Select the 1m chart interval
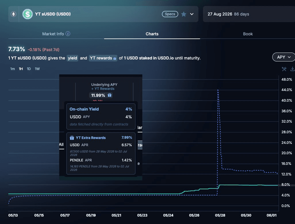 pyautogui.click(x=12, y=69)
